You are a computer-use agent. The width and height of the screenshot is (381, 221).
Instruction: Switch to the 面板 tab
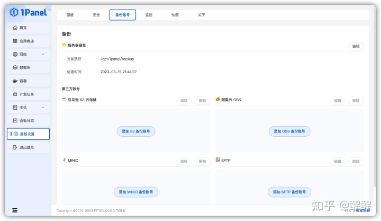tap(70, 15)
